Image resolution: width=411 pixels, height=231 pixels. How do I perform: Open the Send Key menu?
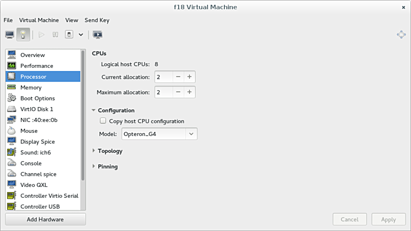click(97, 20)
